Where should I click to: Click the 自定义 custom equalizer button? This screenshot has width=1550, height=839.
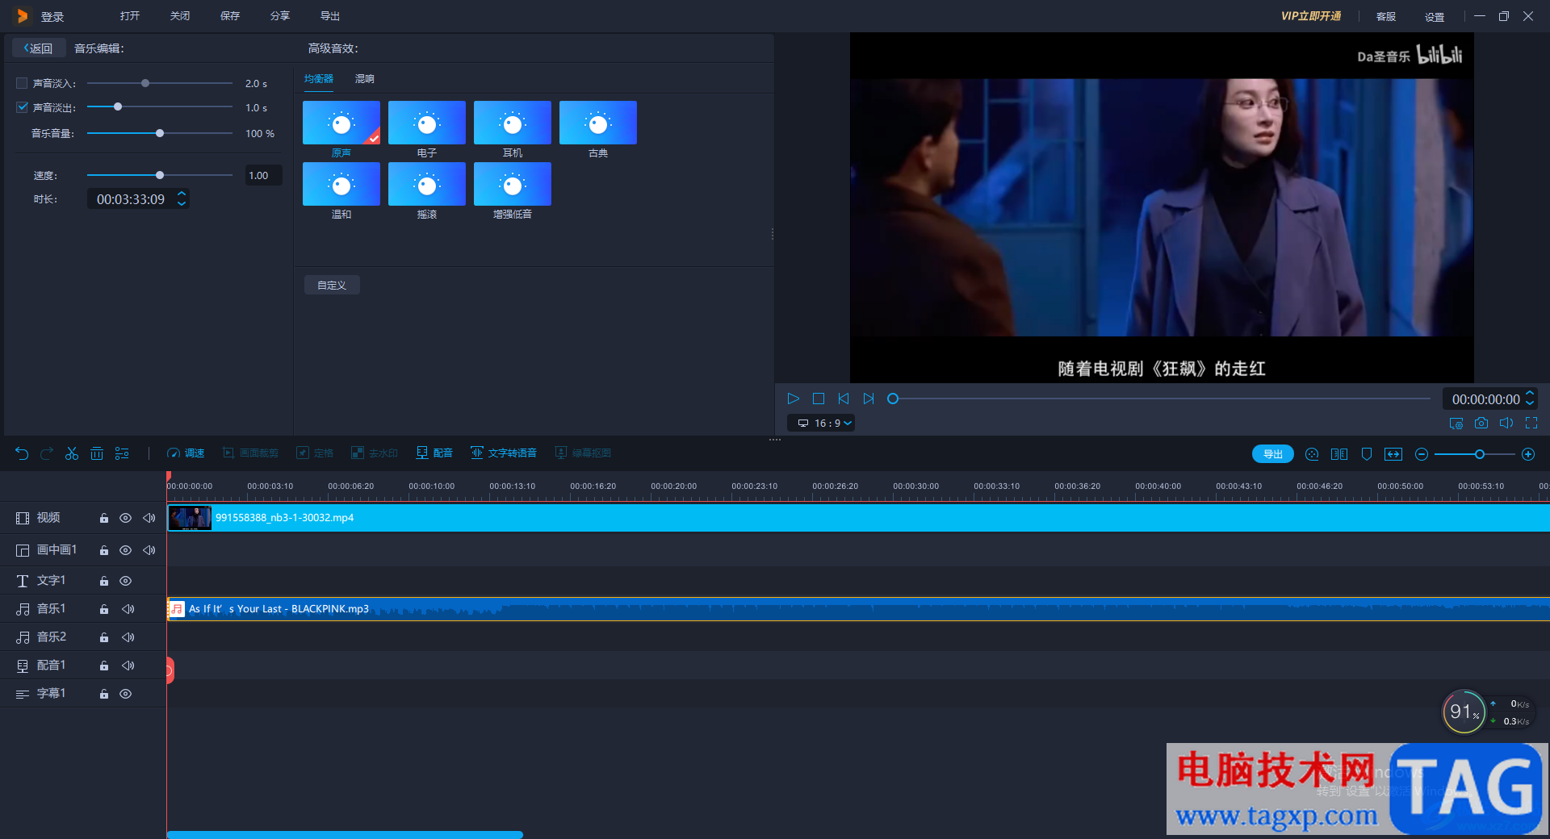coord(332,285)
